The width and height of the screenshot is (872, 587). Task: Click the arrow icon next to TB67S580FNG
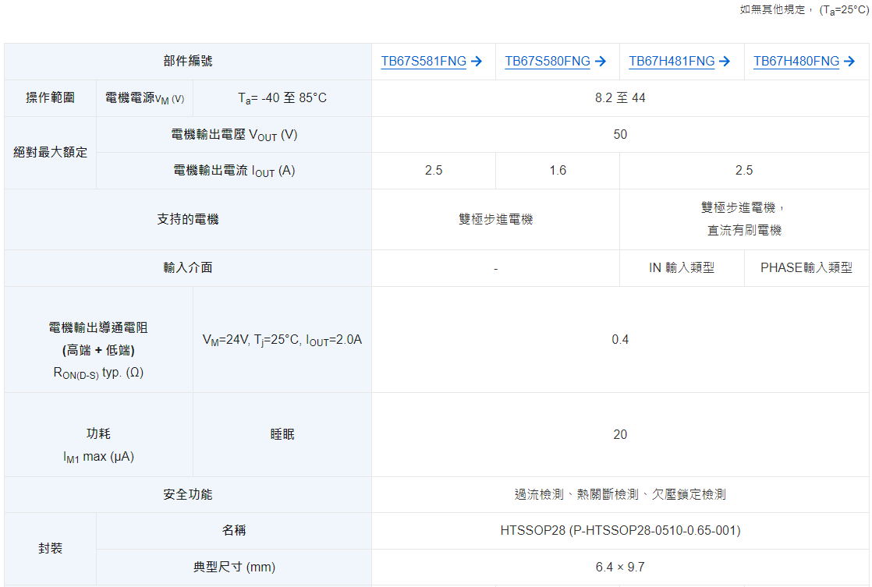pos(601,62)
